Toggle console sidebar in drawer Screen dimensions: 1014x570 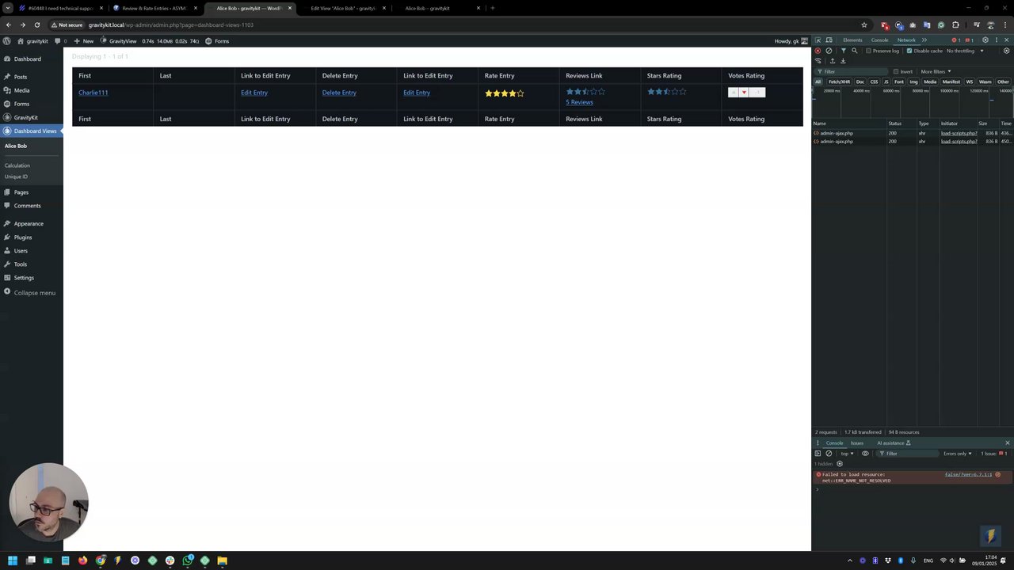818,454
